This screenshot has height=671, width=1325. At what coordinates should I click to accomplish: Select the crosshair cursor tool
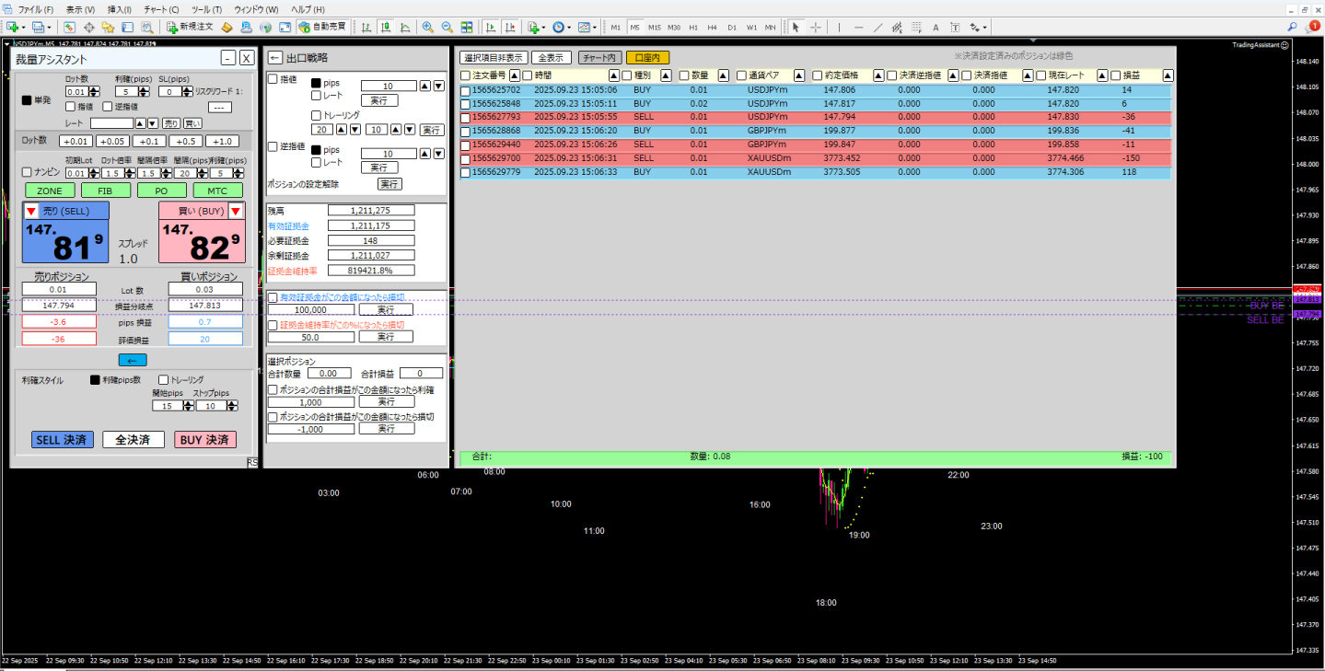816,27
